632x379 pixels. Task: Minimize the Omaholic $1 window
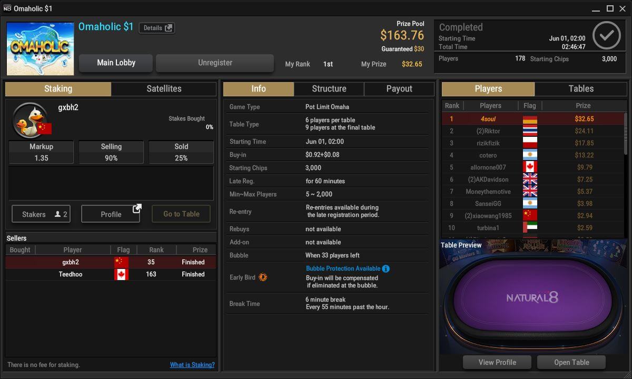pos(596,8)
